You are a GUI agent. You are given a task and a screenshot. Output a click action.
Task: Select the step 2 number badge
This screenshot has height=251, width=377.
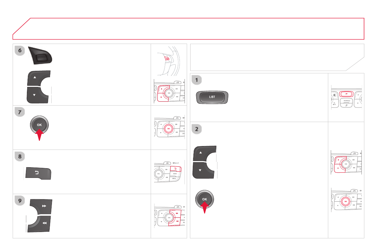coord(197,129)
